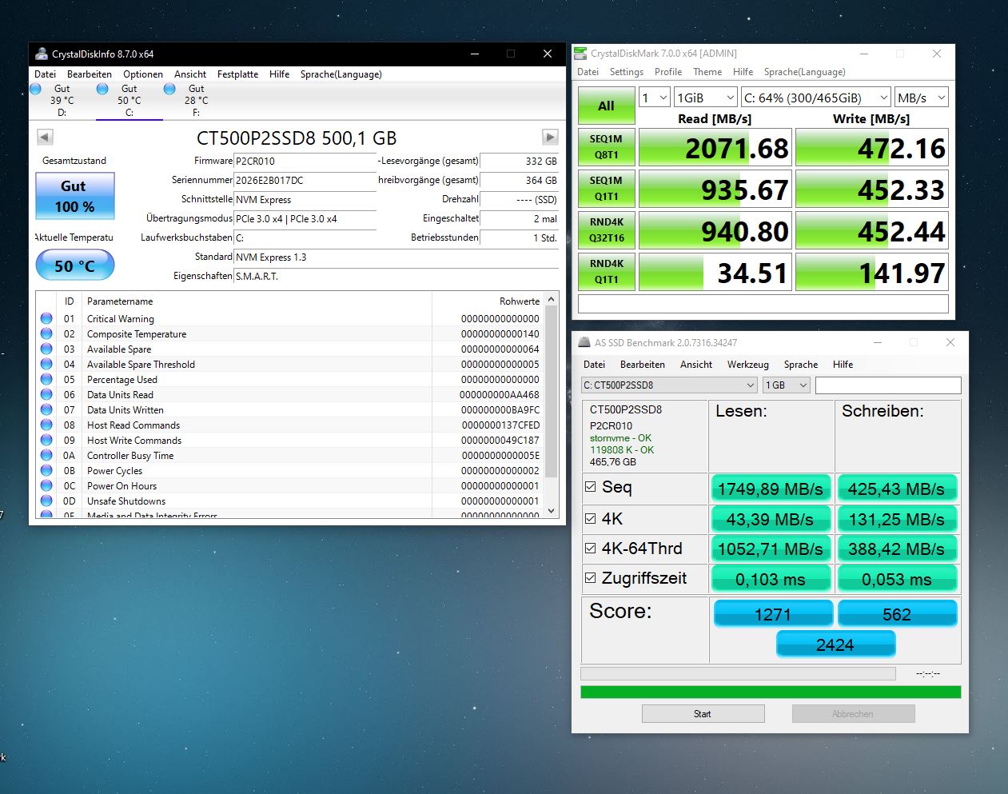Open the 1 GB size dropdown in AS SSD
Viewport: 1008px width, 794px height.
(787, 385)
